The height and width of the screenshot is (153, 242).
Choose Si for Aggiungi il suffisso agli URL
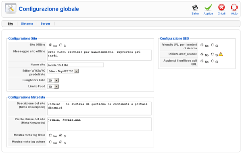(x=213, y=61)
